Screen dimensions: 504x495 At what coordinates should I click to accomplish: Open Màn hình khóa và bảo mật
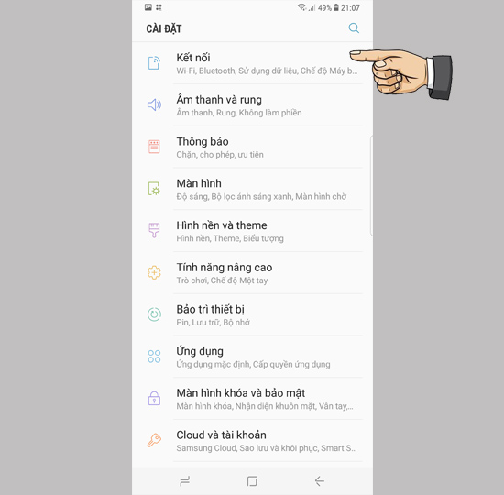coord(252,399)
